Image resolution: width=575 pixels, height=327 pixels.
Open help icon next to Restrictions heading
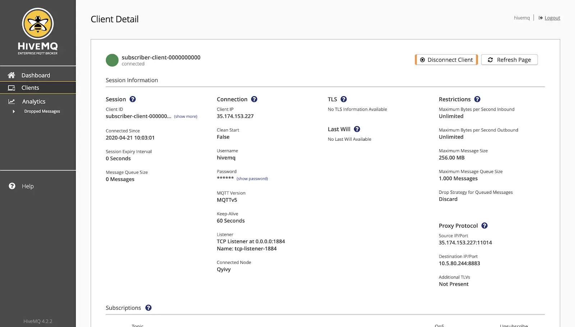tap(477, 99)
